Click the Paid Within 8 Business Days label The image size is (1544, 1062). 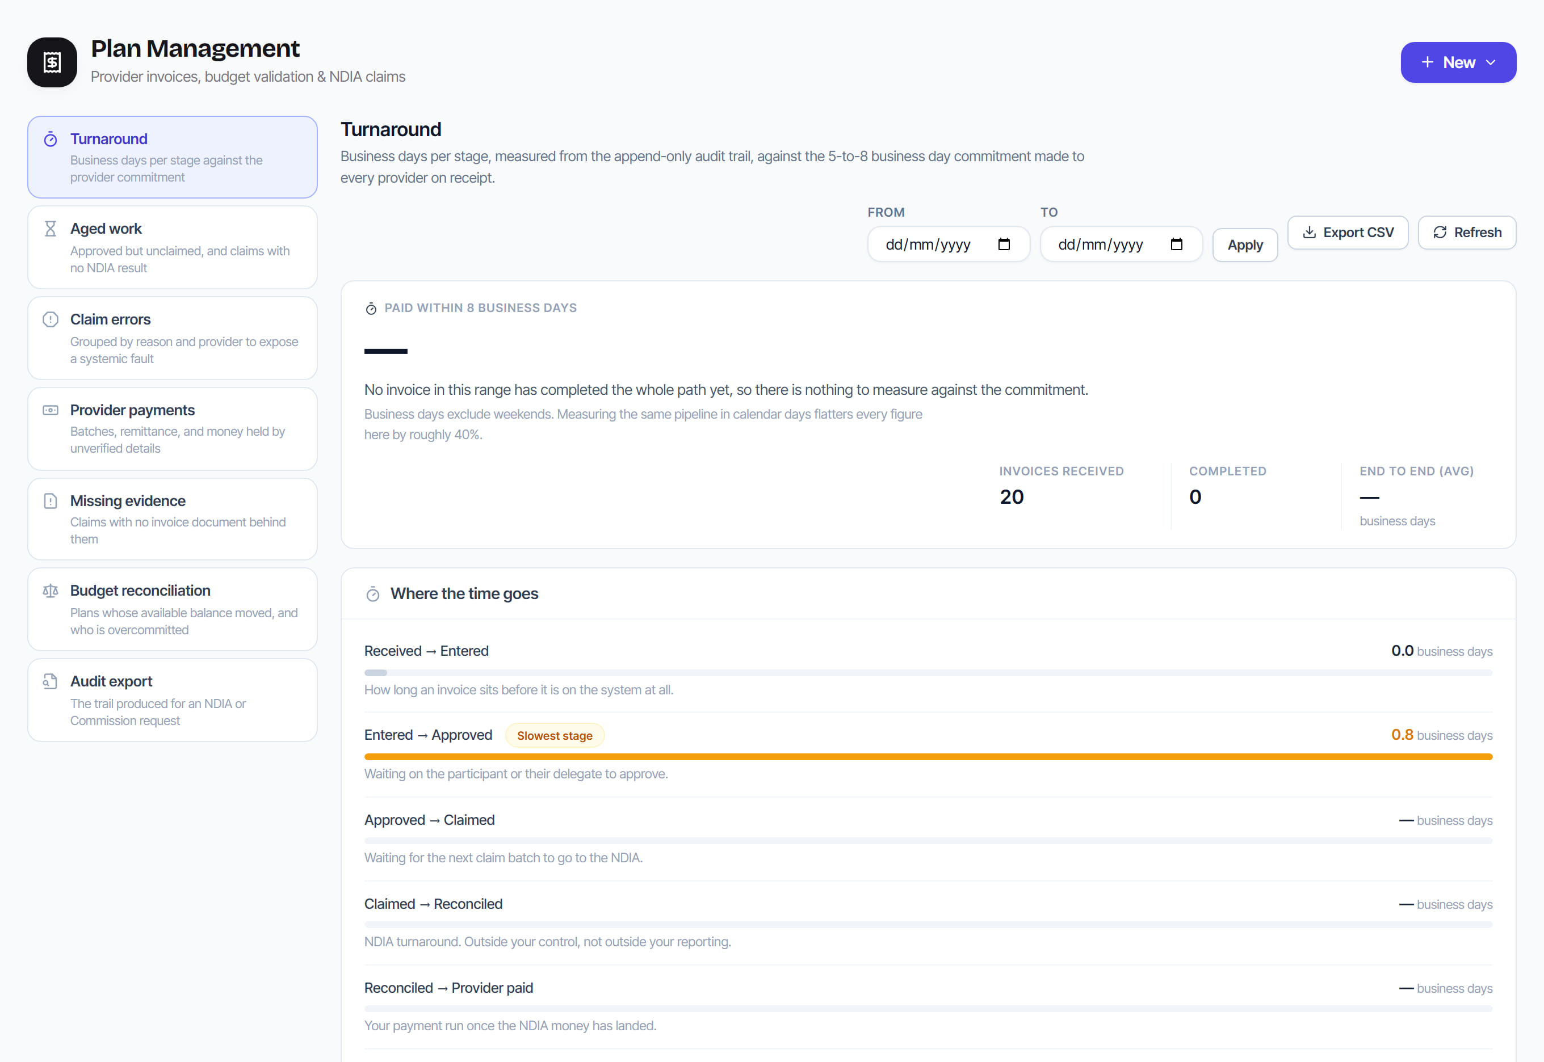point(481,308)
